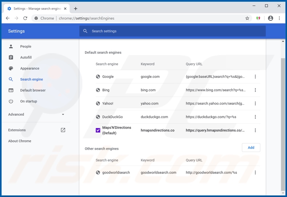Open more actions for Maps'N'Directions entry
287x197 pixels.
coord(255,130)
